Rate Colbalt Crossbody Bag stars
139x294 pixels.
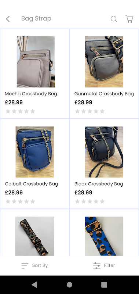pyautogui.click(x=21, y=201)
